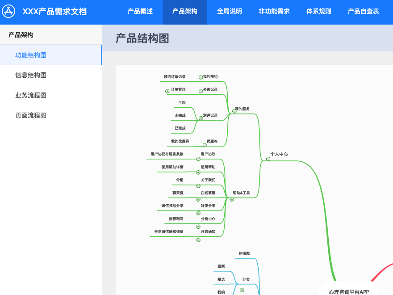Viewport: 393px width, 295px height.
Task: Collapse the 优惠券 node
Action: 205,145
